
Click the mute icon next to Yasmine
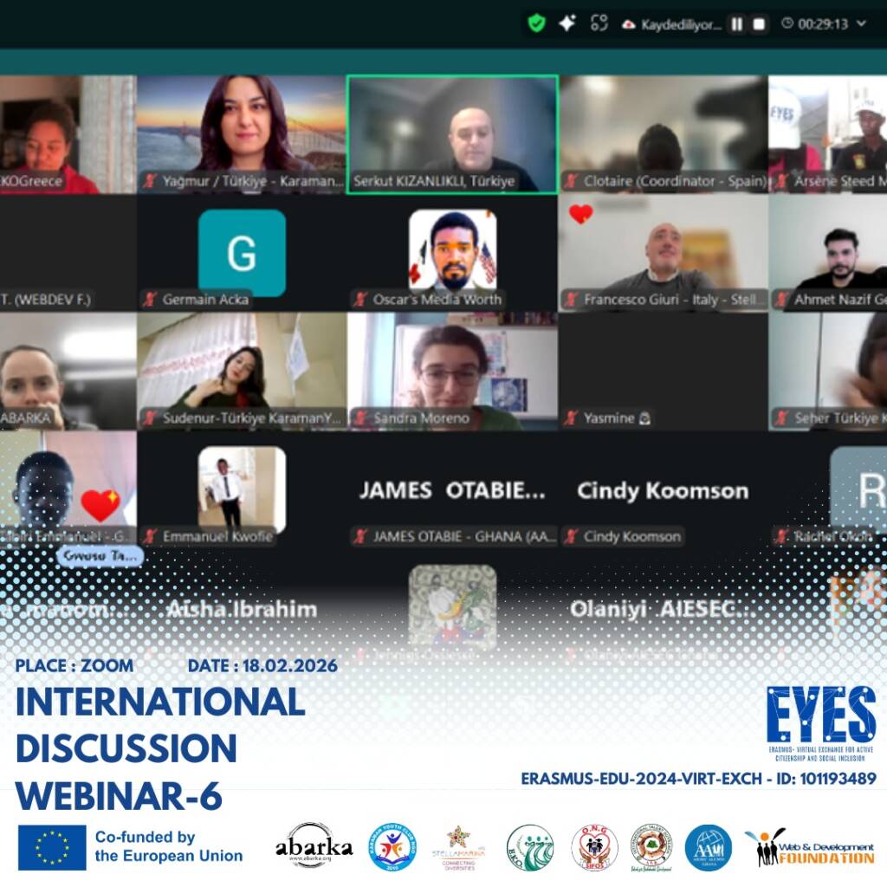point(571,418)
